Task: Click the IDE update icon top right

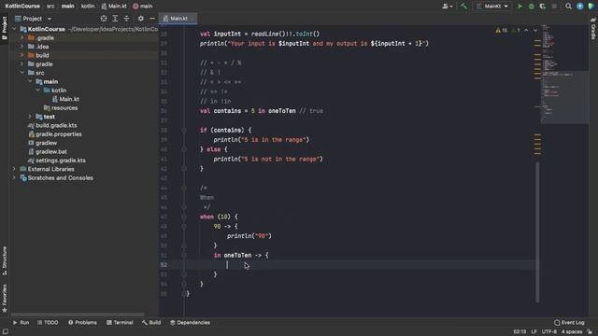Action: (x=579, y=7)
